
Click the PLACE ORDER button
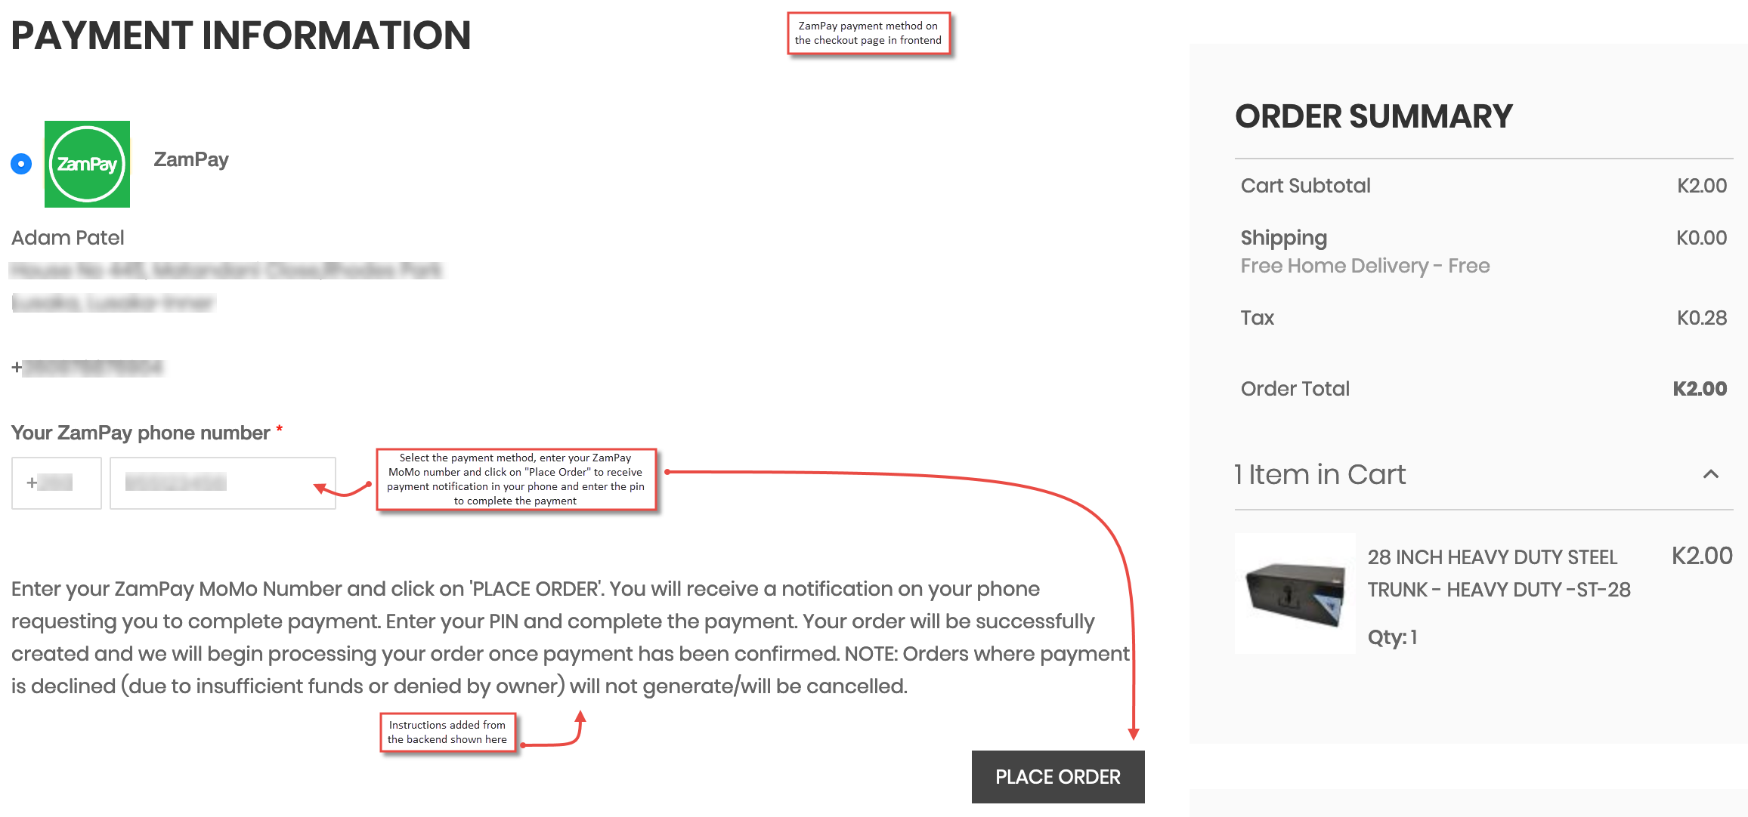click(x=1057, y=776)
